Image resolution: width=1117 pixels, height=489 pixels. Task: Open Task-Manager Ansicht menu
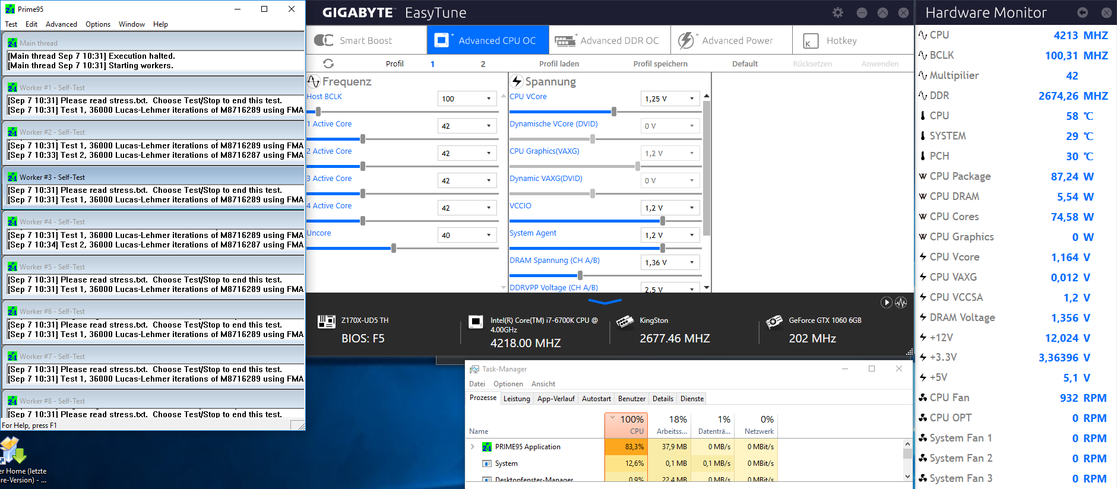click(543, 384)
